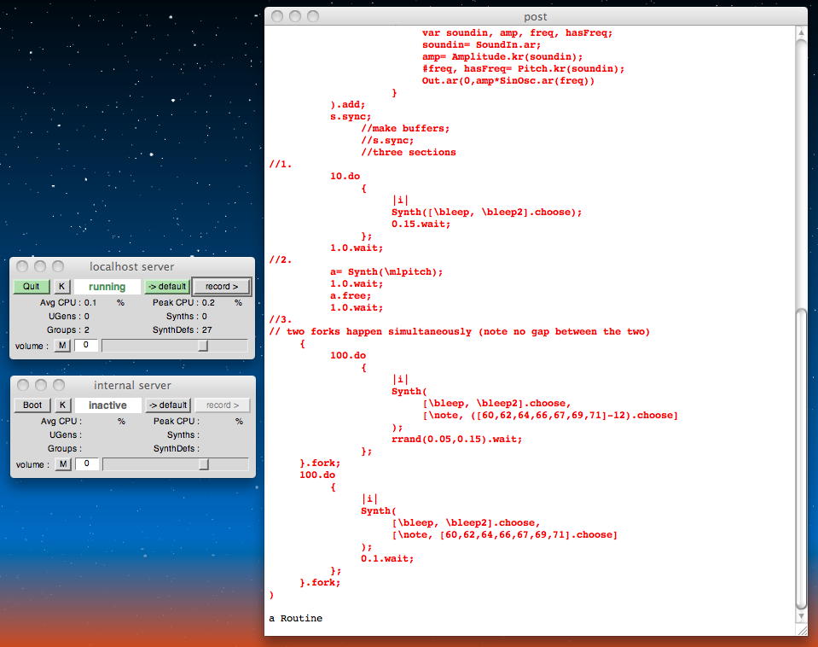Close the post window
This screenshot has height=647, width=818.
[276, 16]
